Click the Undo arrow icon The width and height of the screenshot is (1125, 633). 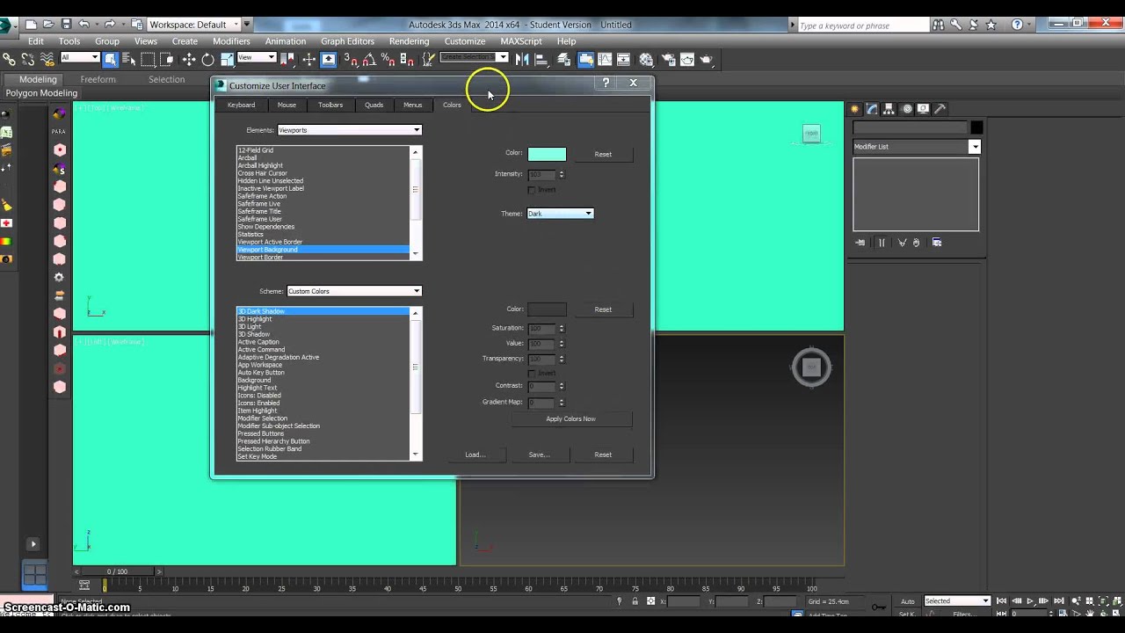84,25
